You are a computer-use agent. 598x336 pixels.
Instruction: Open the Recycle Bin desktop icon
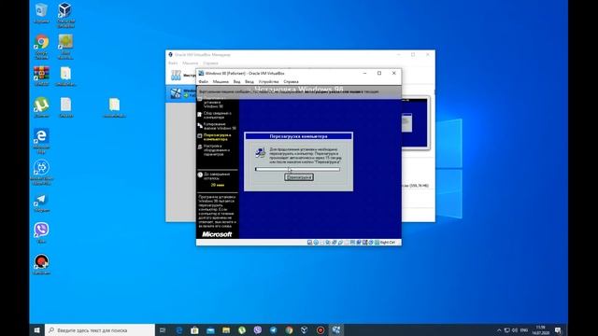pyautogui.click(x=41, y=13)
